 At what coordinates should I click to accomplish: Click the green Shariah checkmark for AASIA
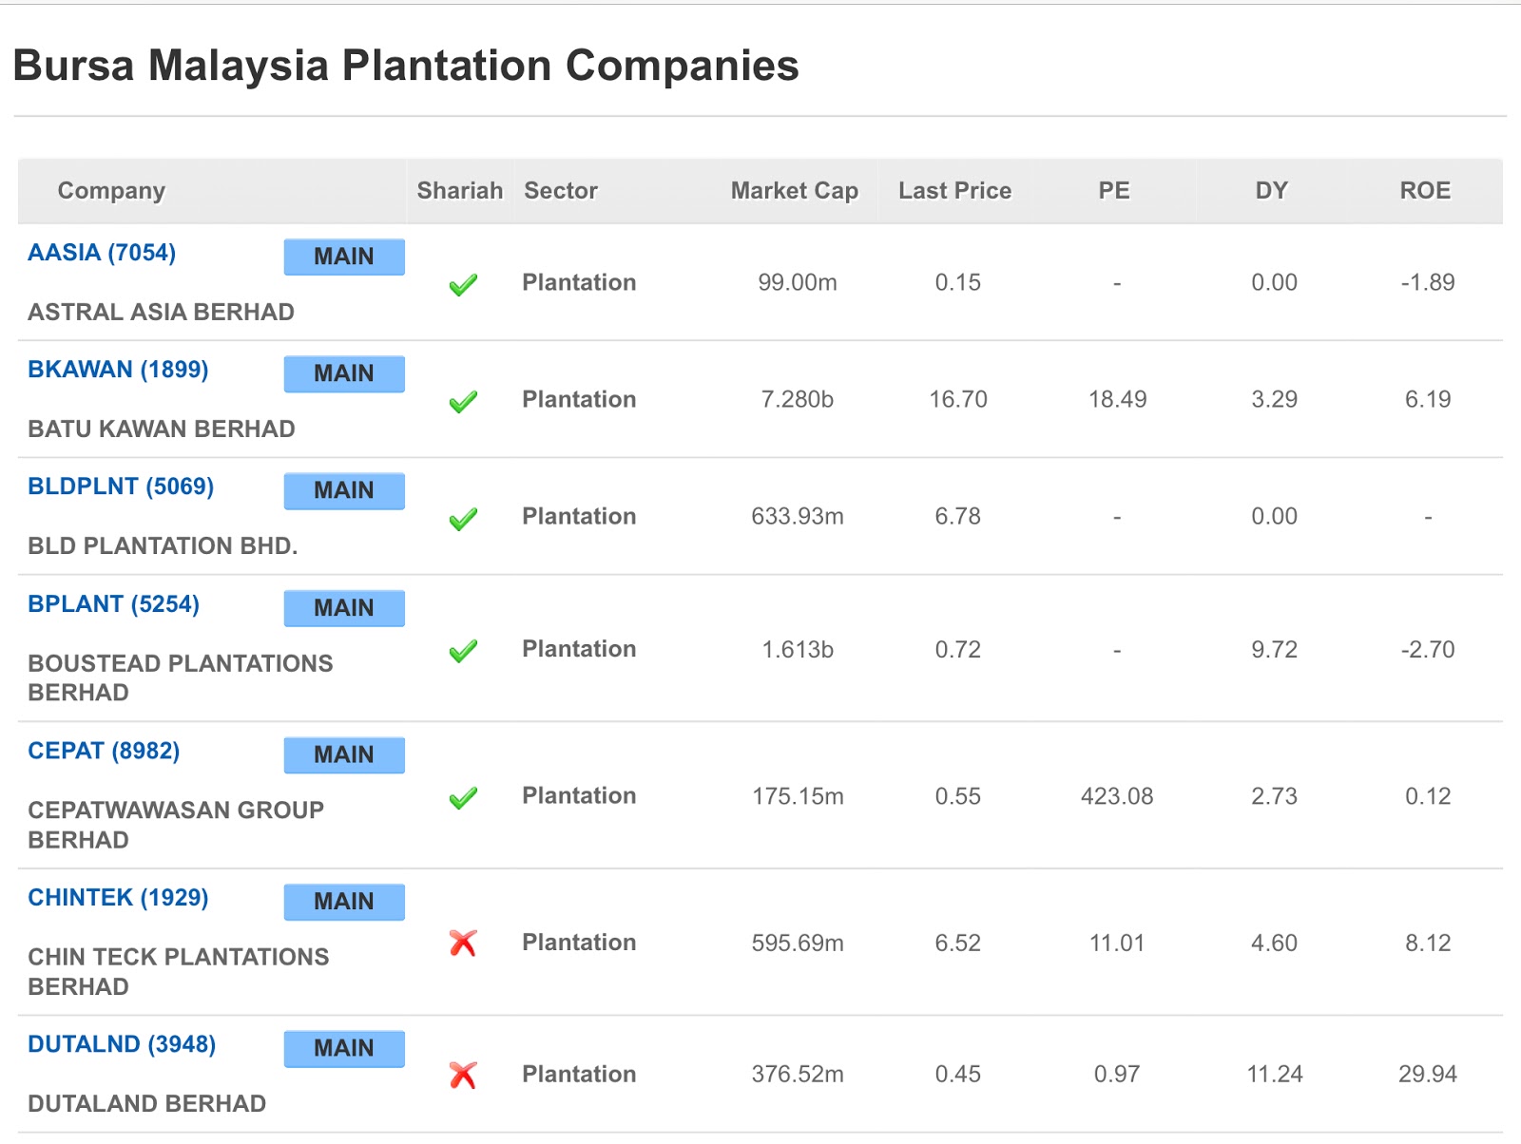(x=463, y=284)
